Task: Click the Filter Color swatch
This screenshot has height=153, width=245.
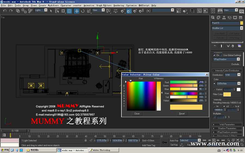Action: pyautogui.click(x=227, y=94)
